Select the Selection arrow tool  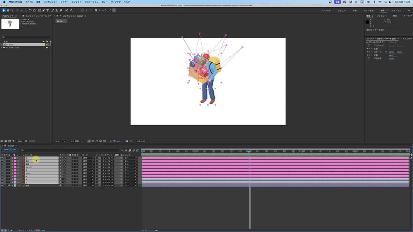[4, 10]
